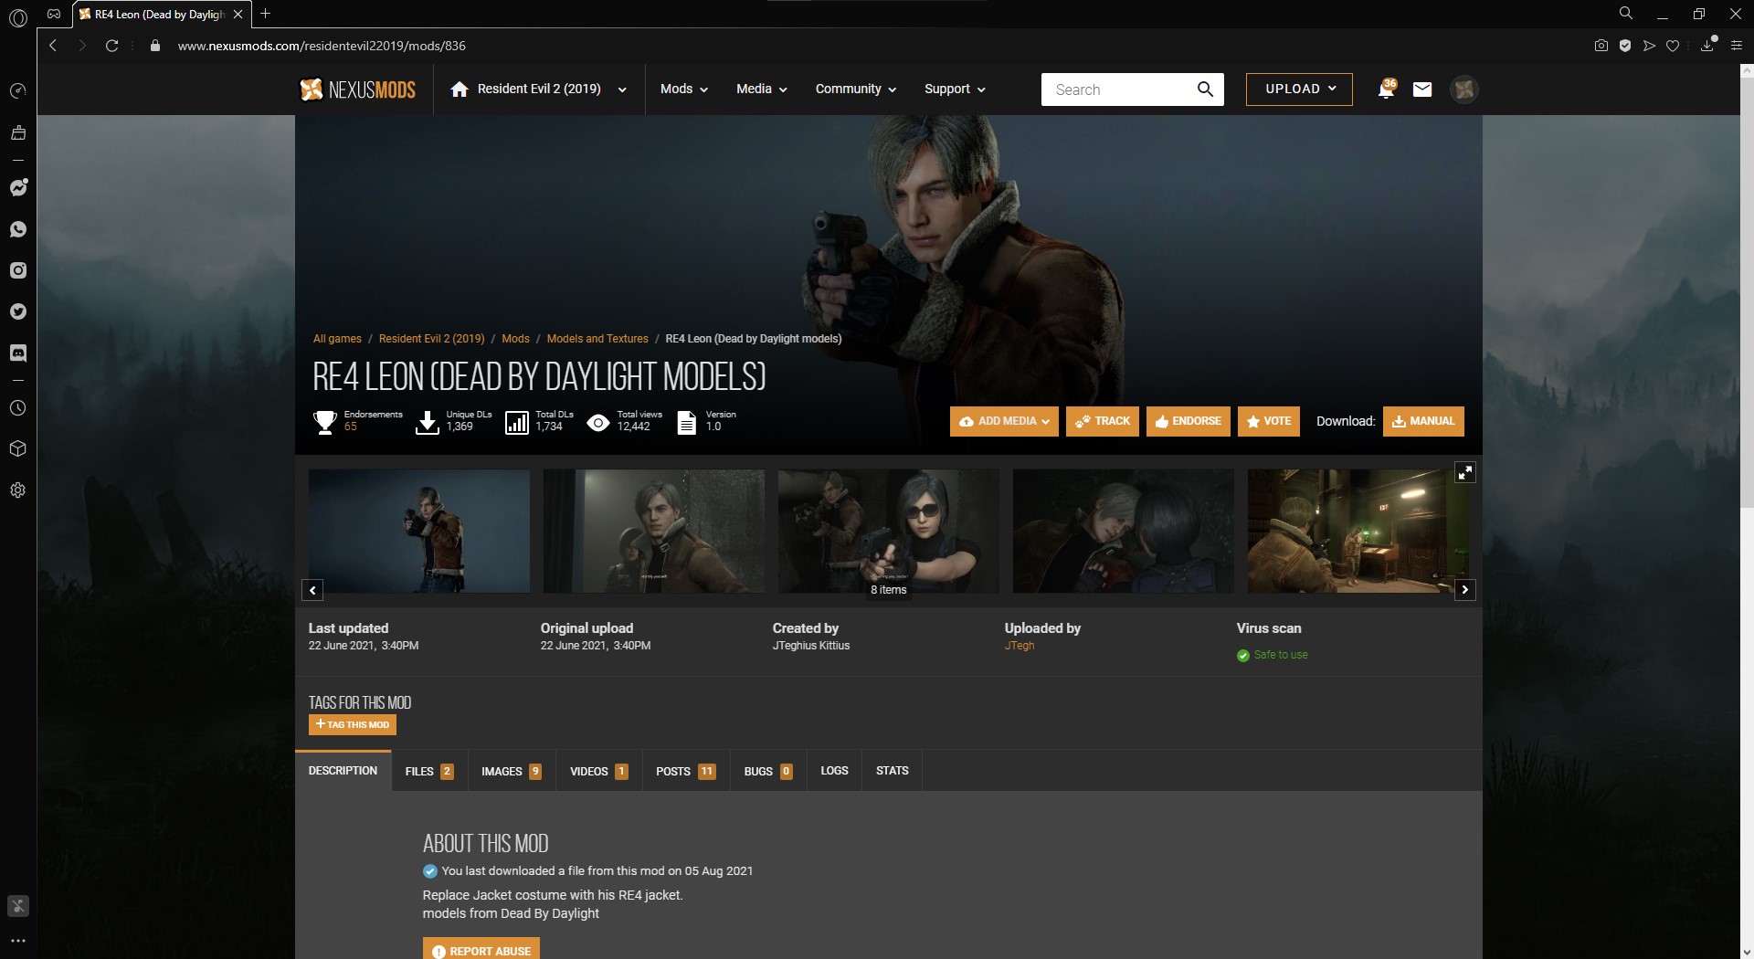1754x959 pixels.
Task: Switch to the VIDEOS tab
Action: click(599, 771)
